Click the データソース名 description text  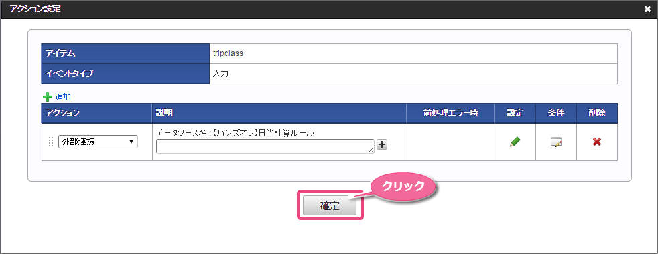[x=235, y=133]
